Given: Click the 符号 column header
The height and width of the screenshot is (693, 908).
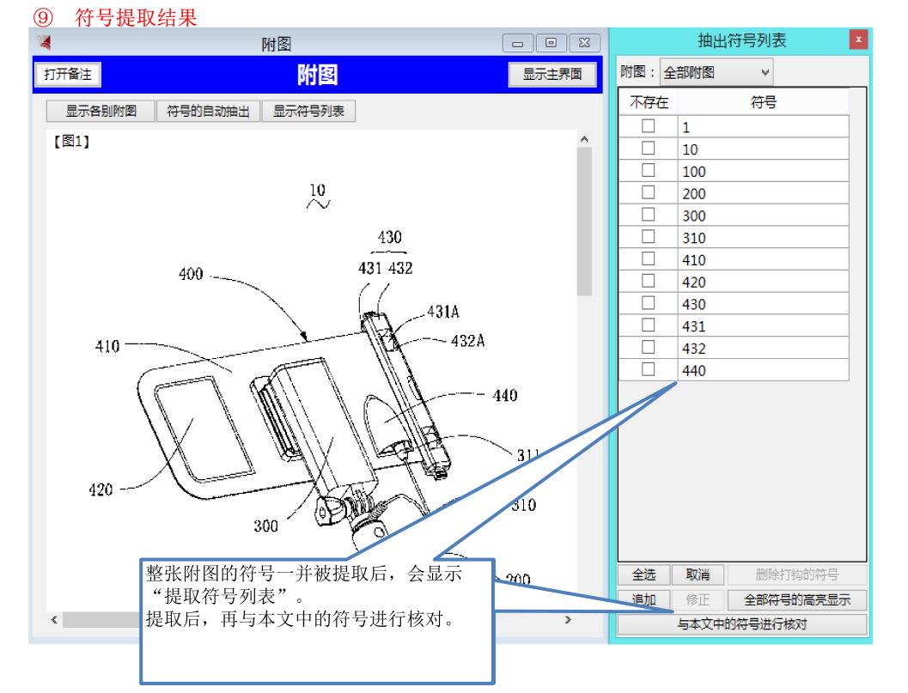Looking at the screenshot, I should (763, 102).
